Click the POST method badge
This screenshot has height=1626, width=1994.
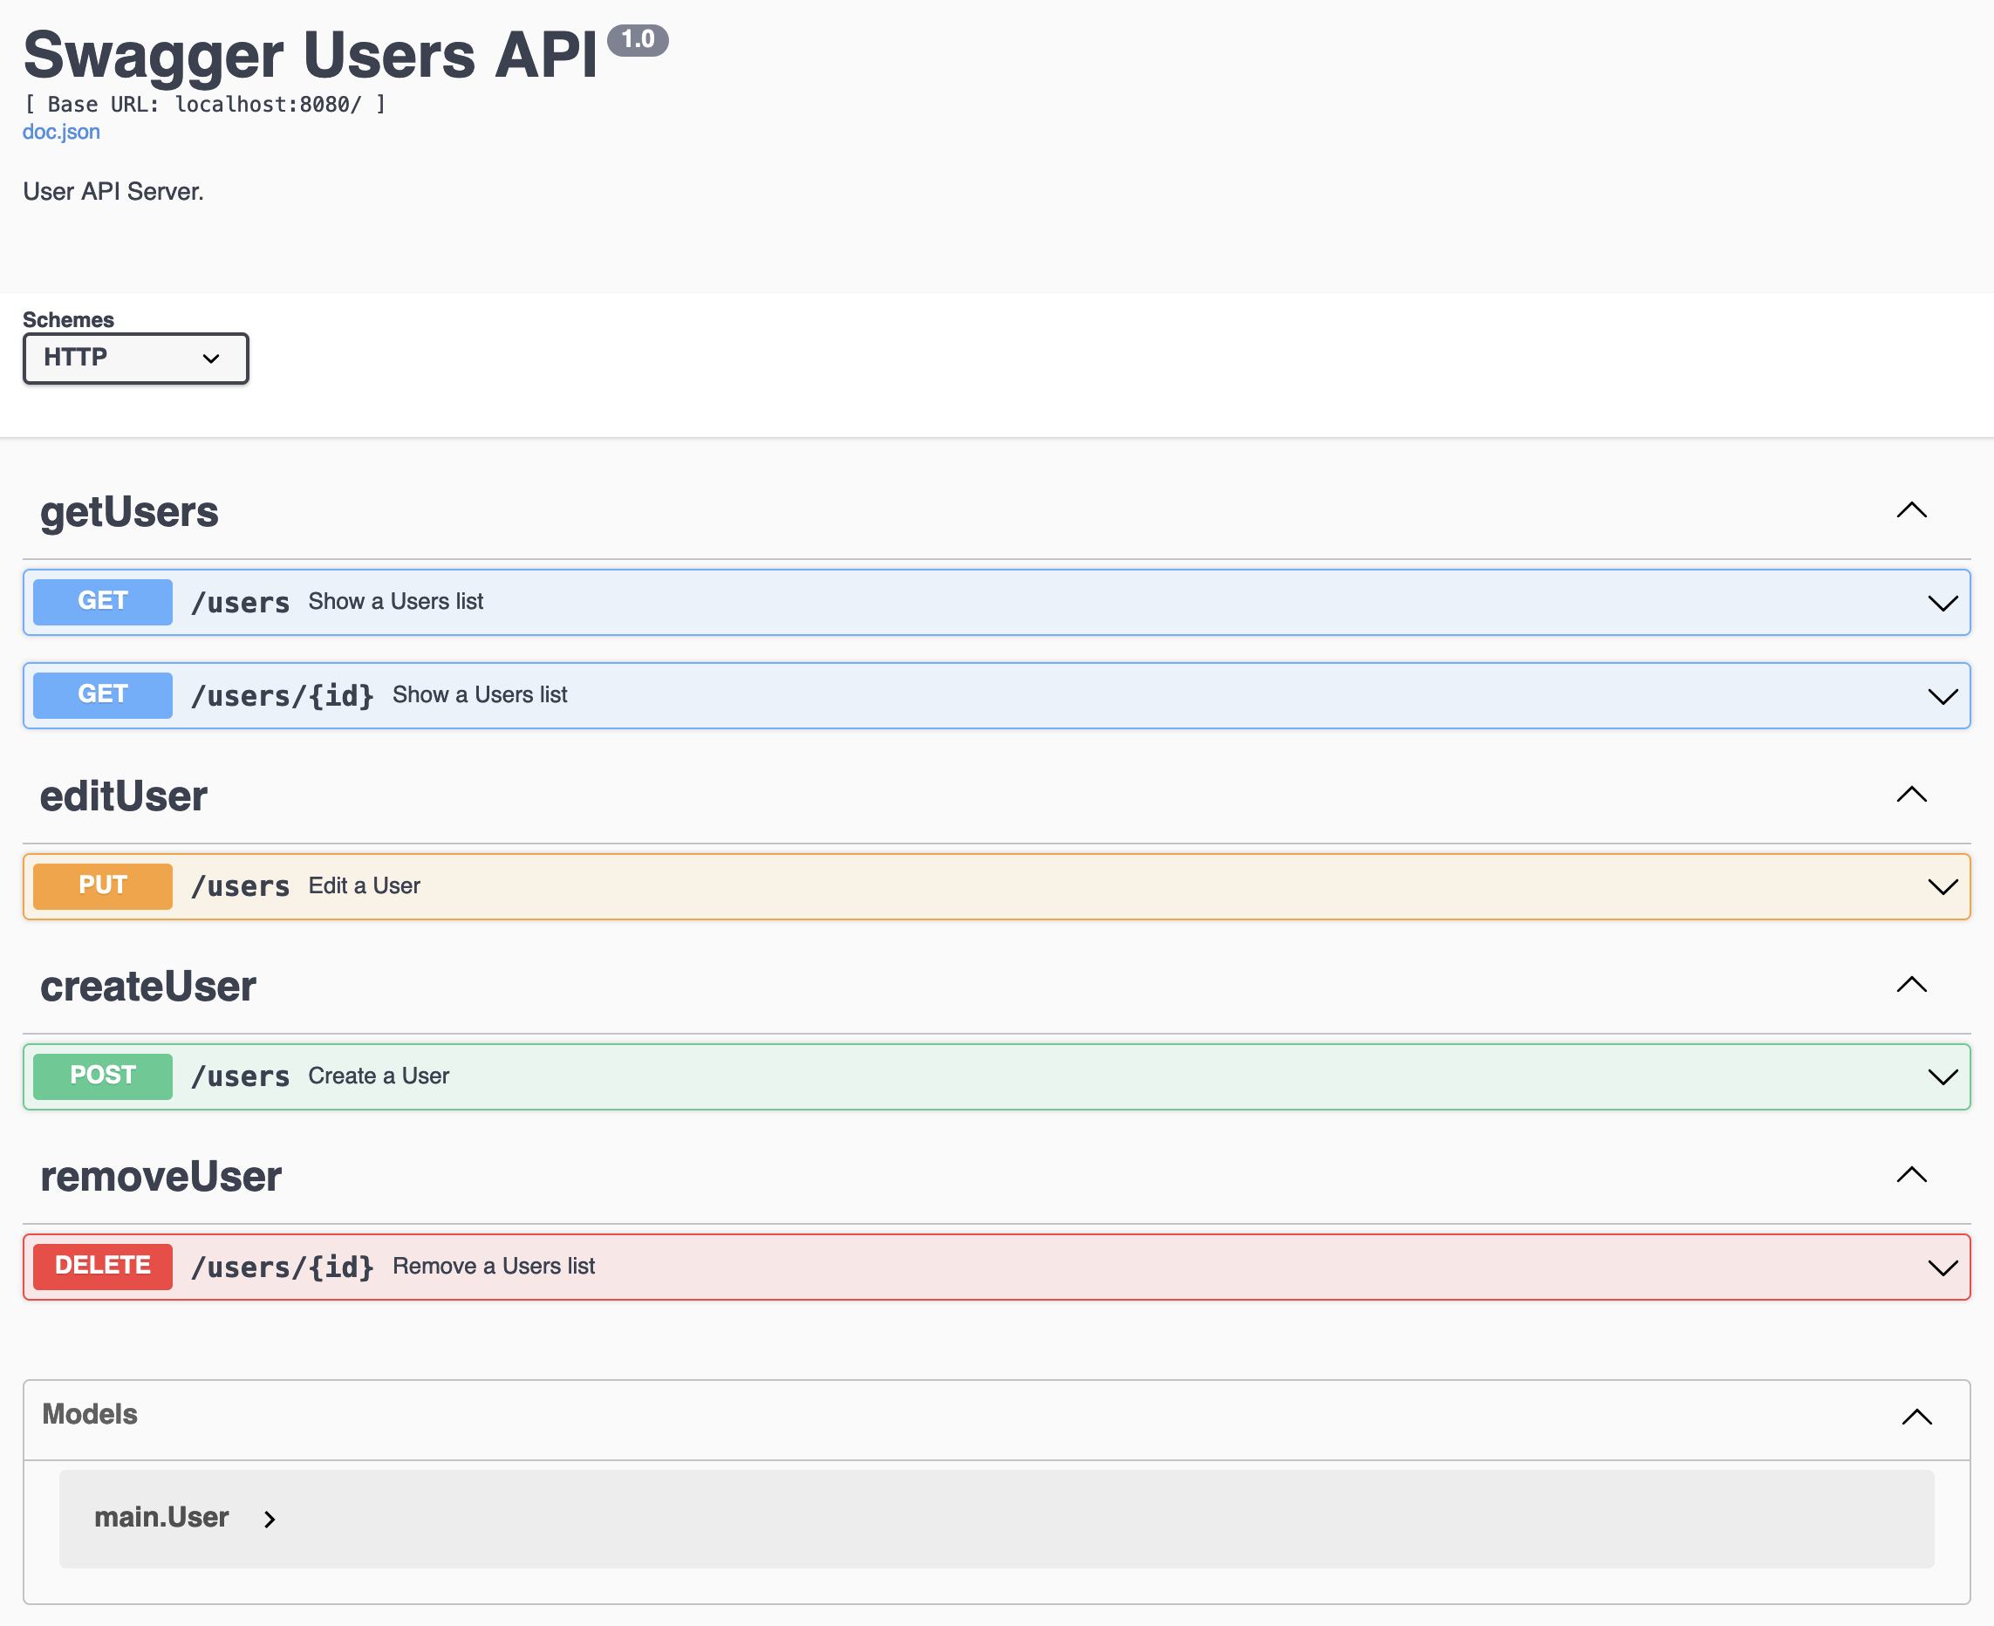103,1076
